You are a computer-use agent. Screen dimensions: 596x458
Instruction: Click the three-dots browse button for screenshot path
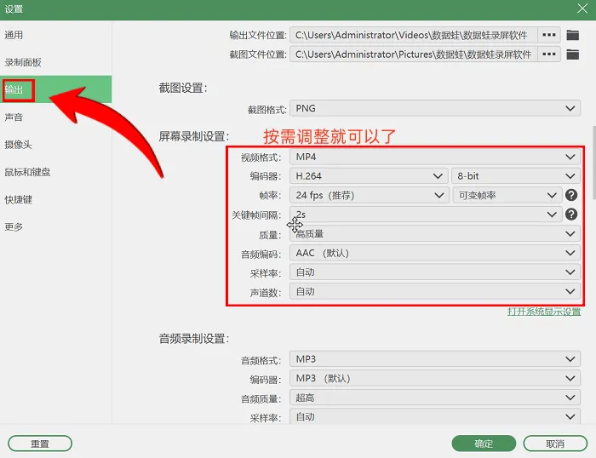[549, 54]
